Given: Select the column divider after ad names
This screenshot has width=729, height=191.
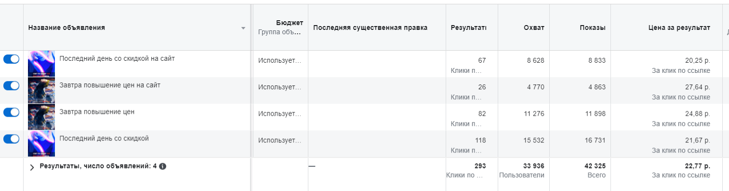Looking at the screenshot, I should pyautogui.click(x=251, y=96).
